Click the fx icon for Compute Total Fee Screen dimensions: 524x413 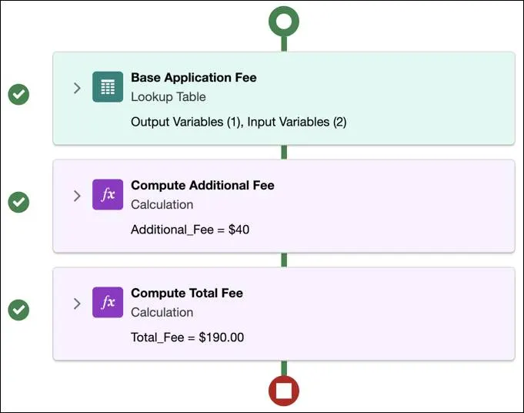(108, 302)
